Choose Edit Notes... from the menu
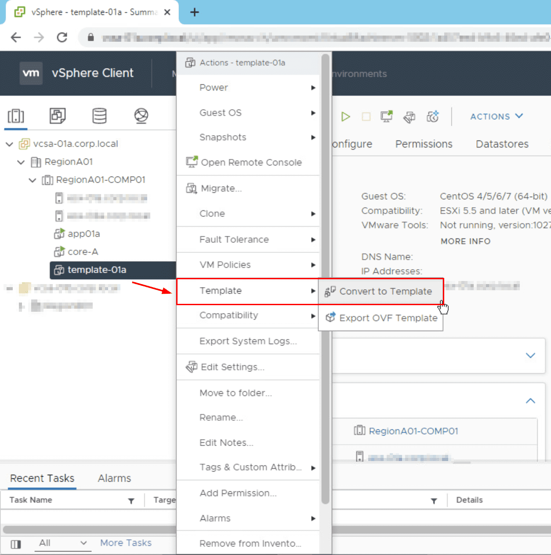 (x=248, y=442)
